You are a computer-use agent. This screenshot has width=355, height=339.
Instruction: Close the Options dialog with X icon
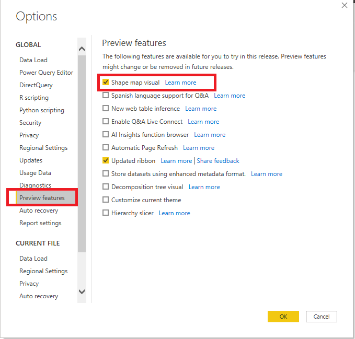point(345,5)
